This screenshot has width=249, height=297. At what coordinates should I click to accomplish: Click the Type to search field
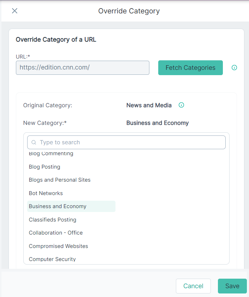[126, 142]
